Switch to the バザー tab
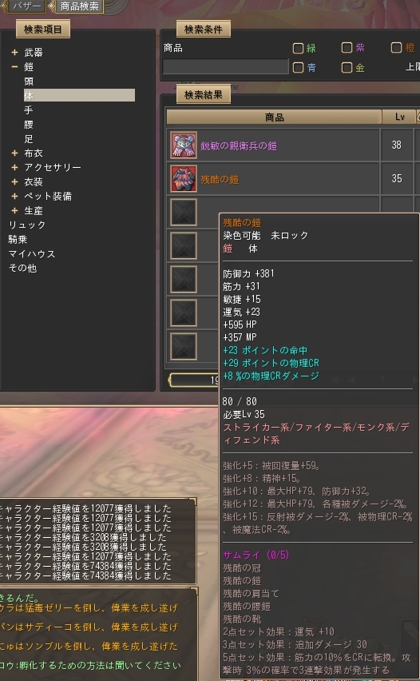 (26, 6)
